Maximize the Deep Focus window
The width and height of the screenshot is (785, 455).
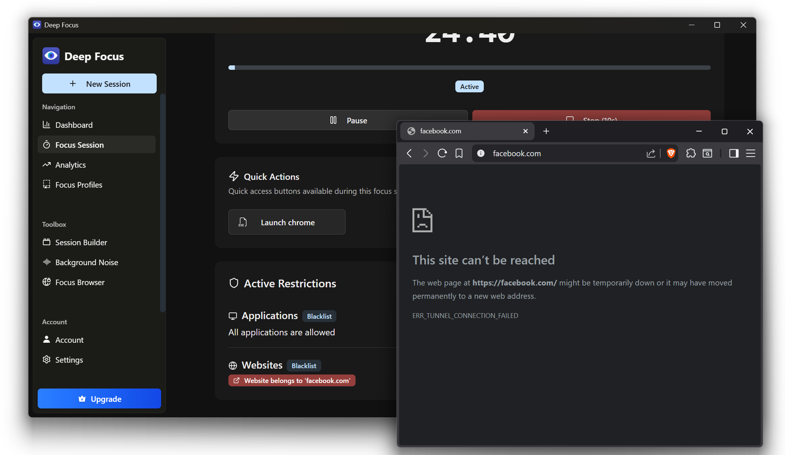(x=717, y=25)
